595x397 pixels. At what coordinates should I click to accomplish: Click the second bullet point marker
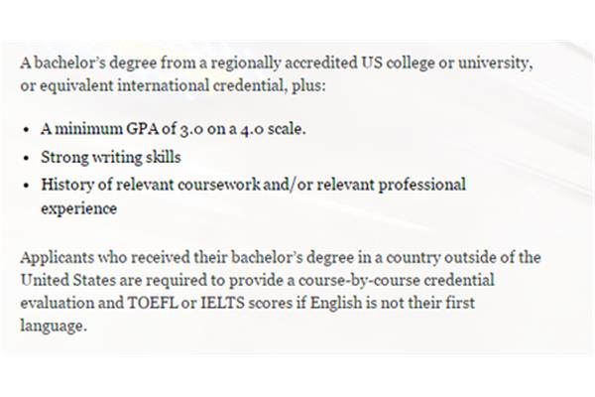pos(26,158)
